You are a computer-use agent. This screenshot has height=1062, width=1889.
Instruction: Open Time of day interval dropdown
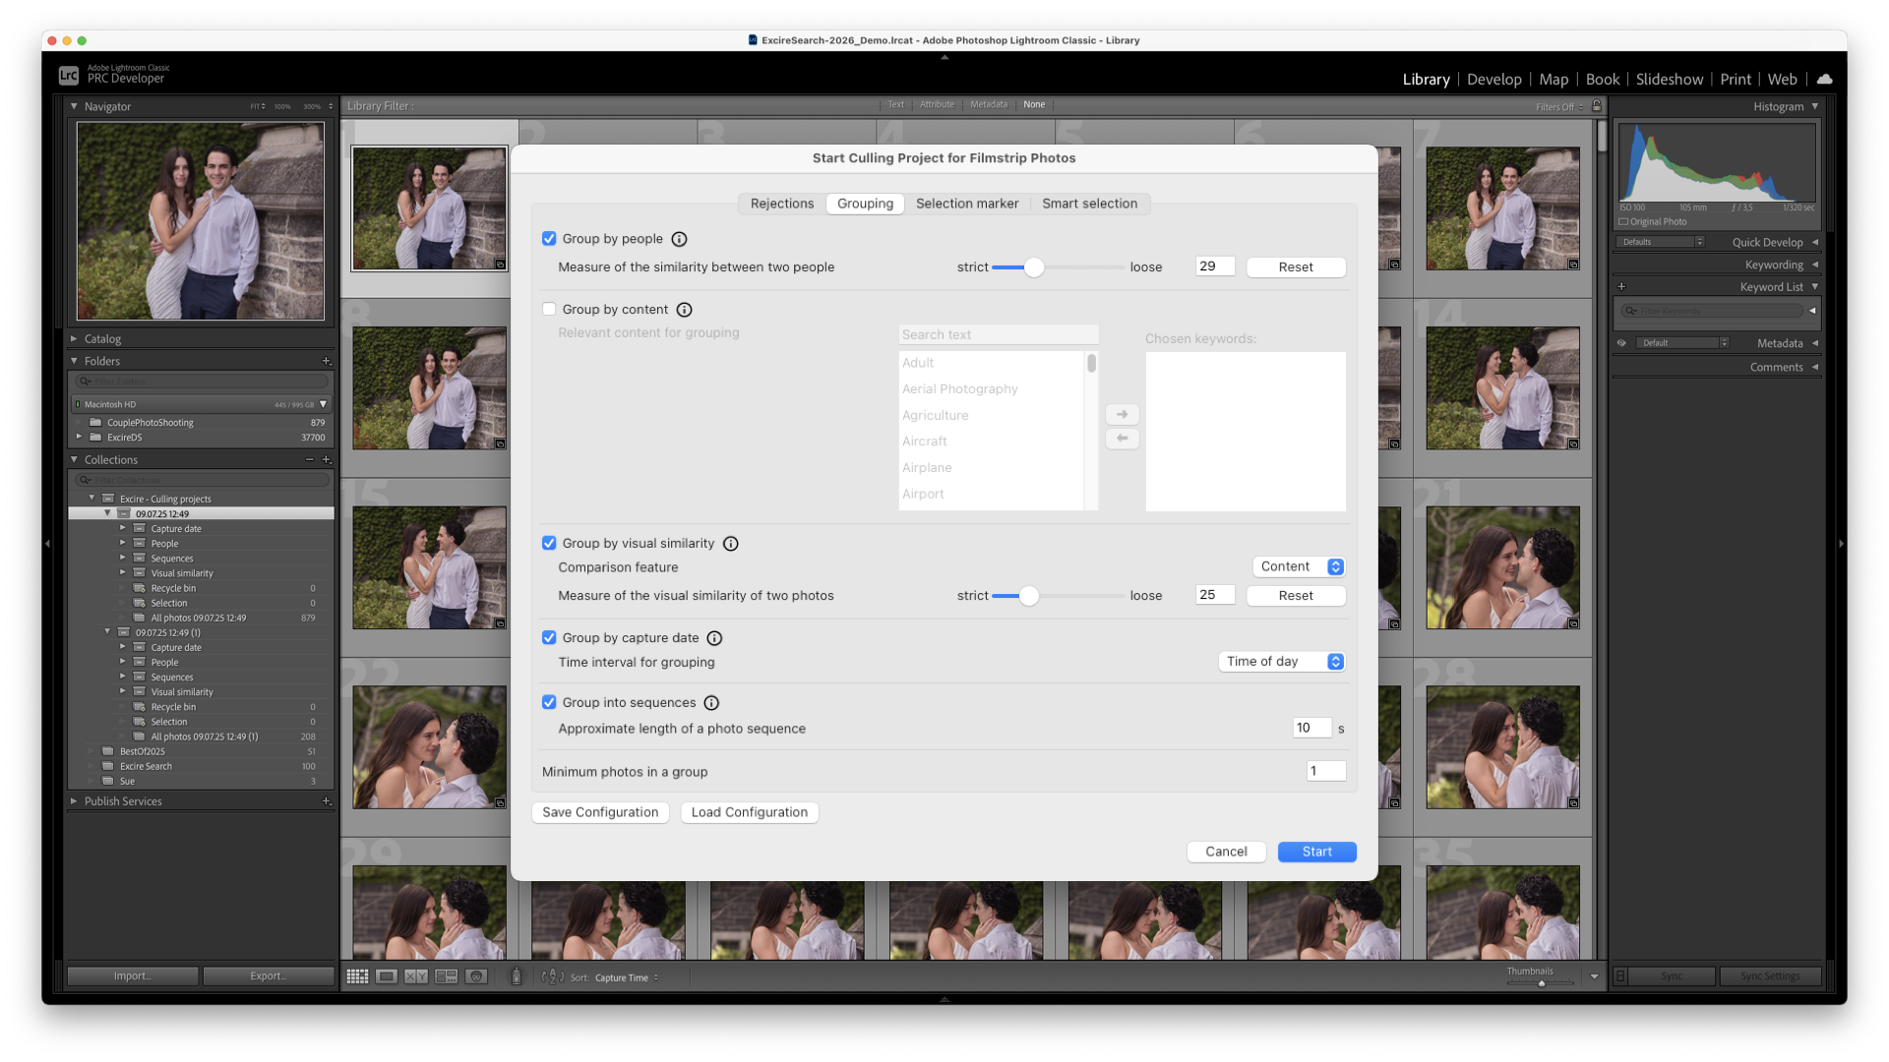1281,662
